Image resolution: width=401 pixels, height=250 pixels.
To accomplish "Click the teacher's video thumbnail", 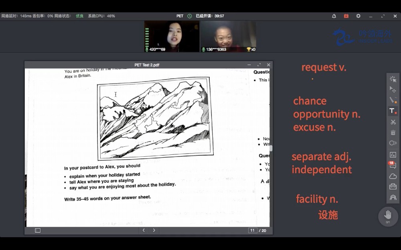I will [x=172, y=36].
